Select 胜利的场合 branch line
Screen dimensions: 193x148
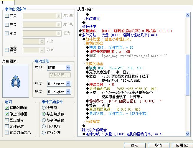(x=94, y=43)
